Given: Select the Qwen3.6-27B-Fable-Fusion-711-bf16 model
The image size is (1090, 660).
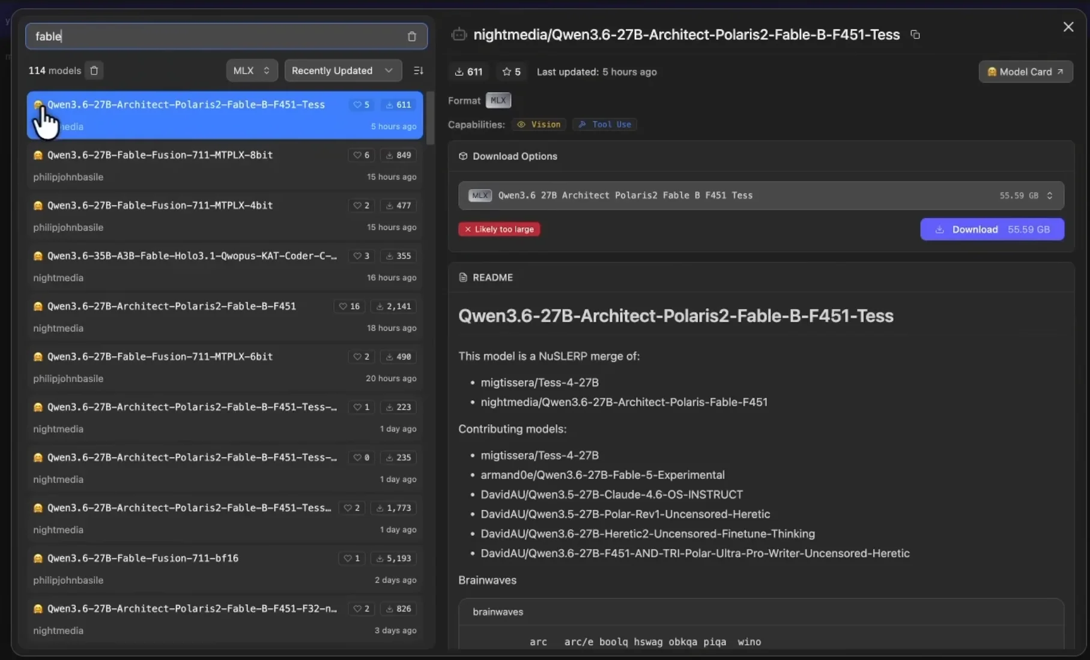Looking at the screenshot, I should pos(225,569).
